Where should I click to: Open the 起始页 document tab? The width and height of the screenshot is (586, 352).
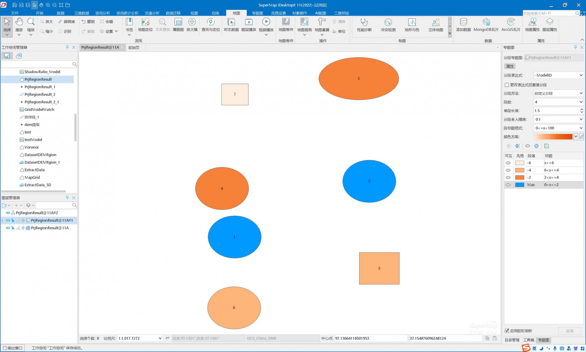(134, 47)
